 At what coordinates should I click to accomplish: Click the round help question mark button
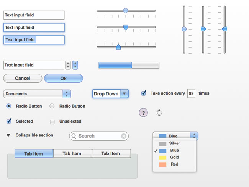tap(143, 113)
